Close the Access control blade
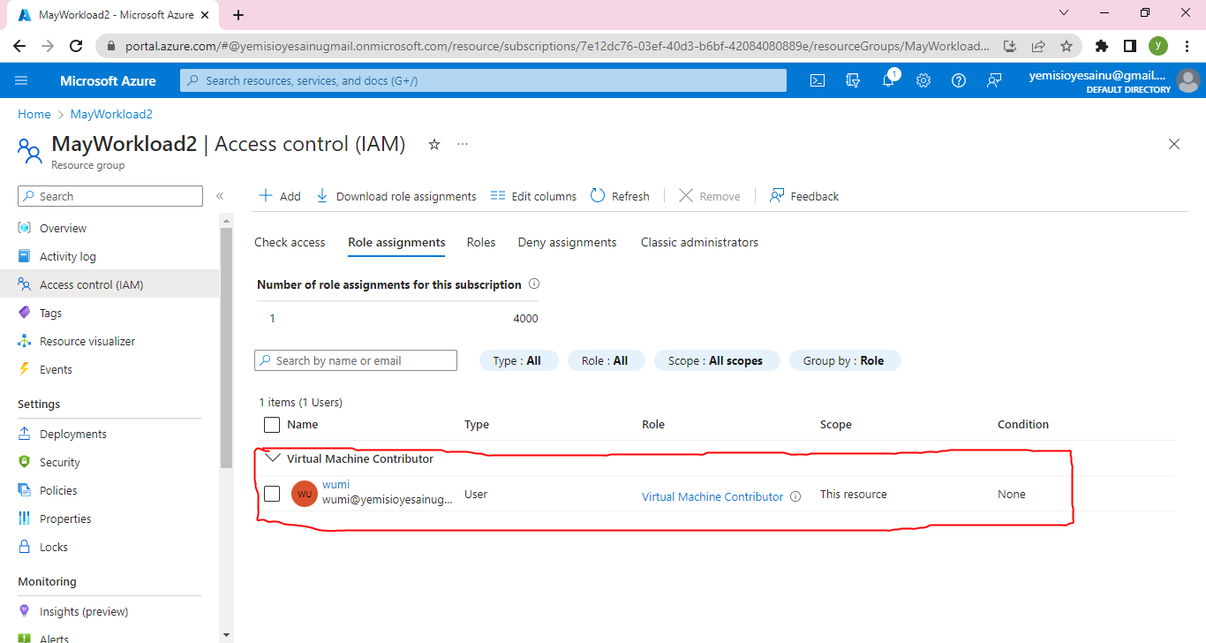 [1174, 144]
